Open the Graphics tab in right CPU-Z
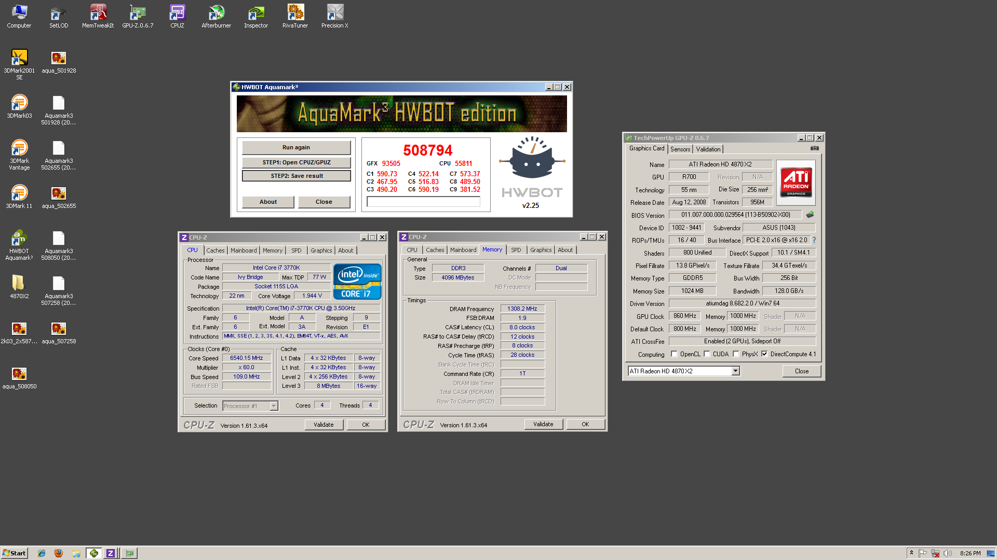Screen dimensions: 997x560 (x=541, y=250)
